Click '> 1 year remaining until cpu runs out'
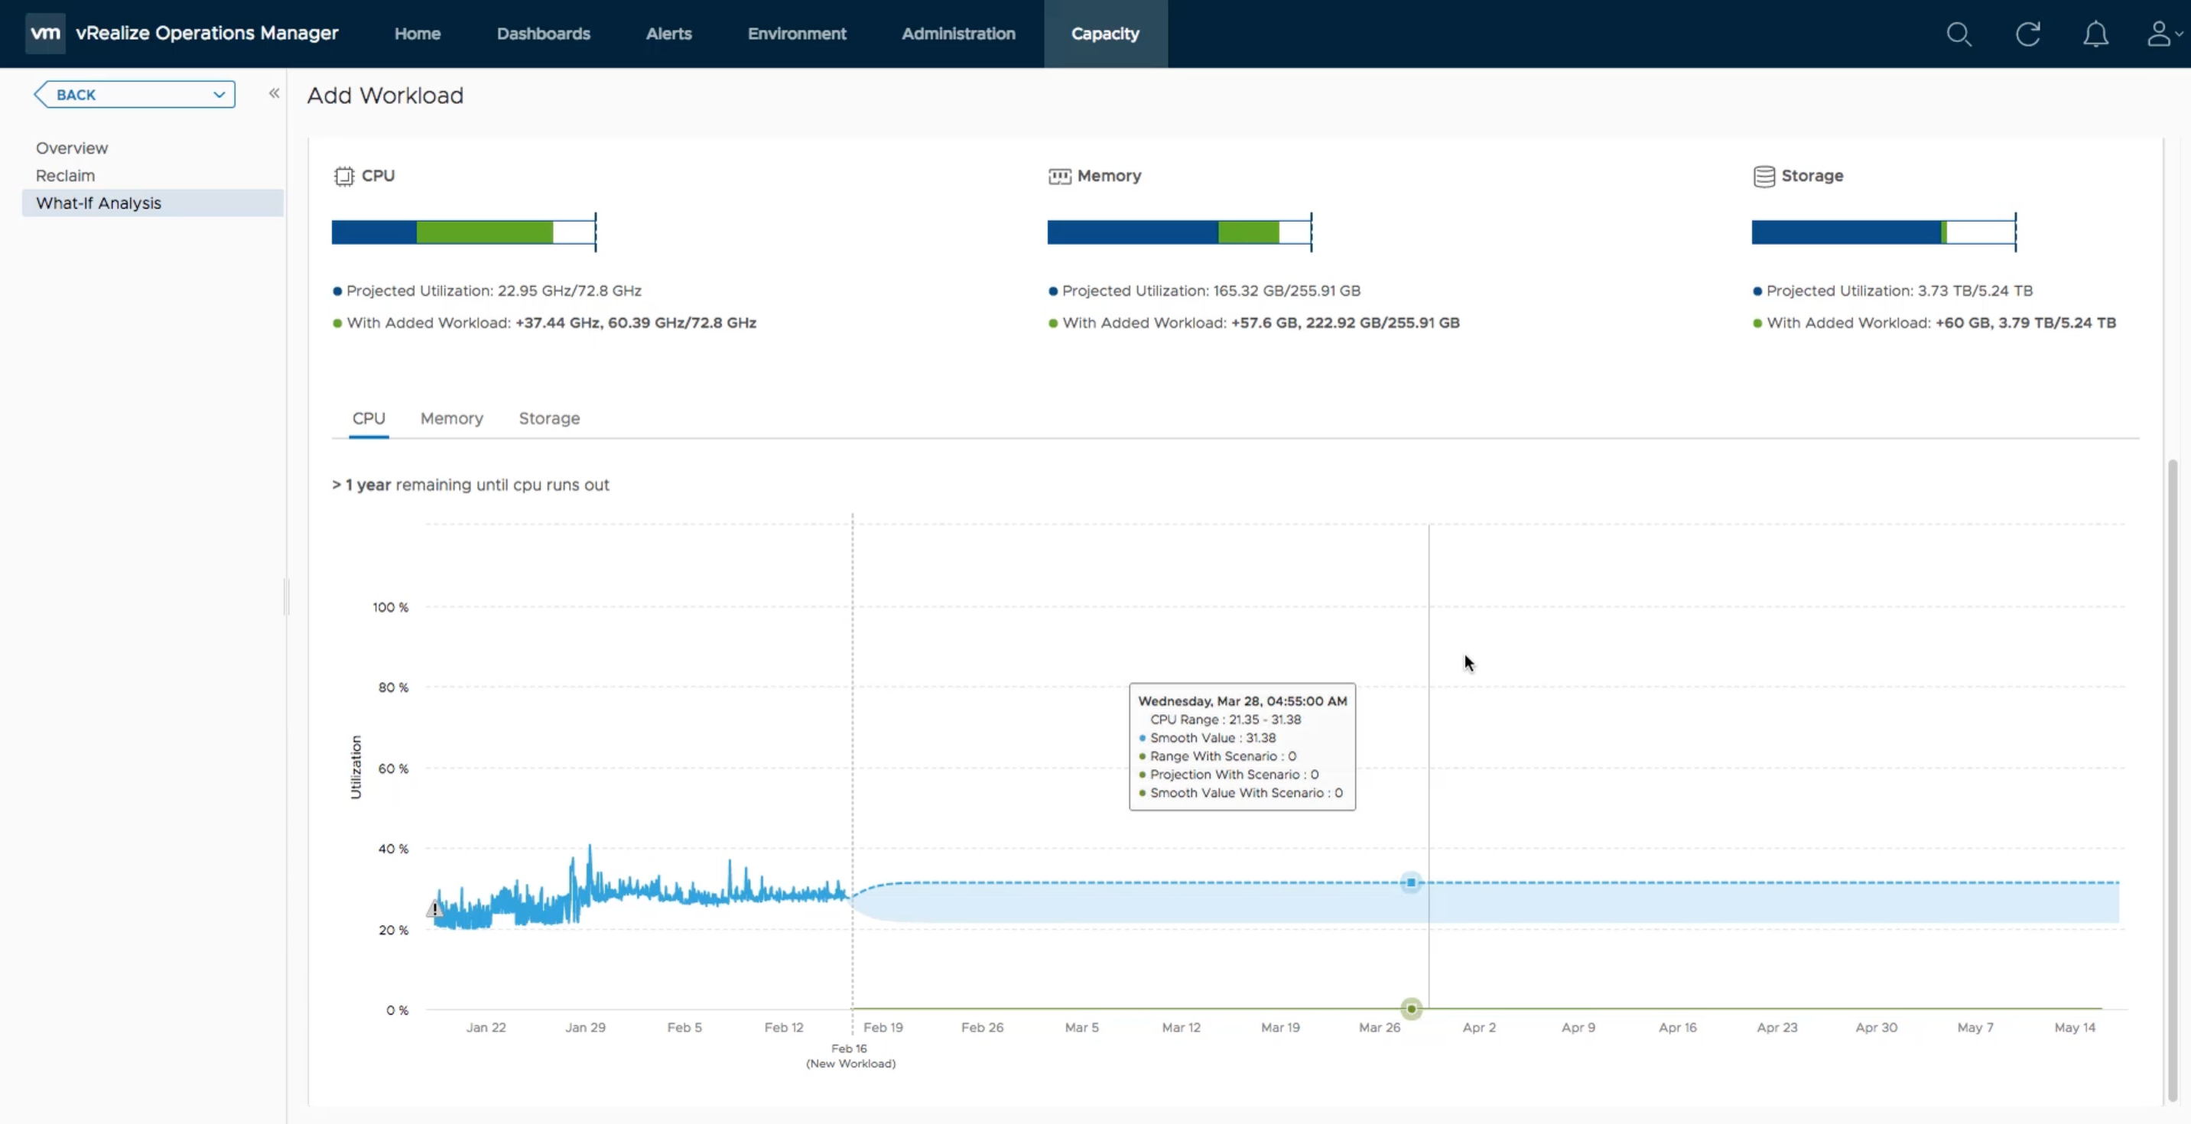2191x1124 pixels. [x=470, y=485]
